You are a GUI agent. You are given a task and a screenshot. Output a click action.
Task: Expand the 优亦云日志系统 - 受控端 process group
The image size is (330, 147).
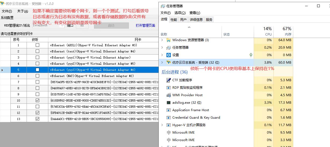point(162,63)
